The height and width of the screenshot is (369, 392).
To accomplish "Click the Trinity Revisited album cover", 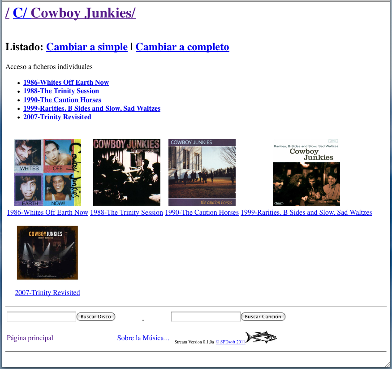I will pos(47,253).
